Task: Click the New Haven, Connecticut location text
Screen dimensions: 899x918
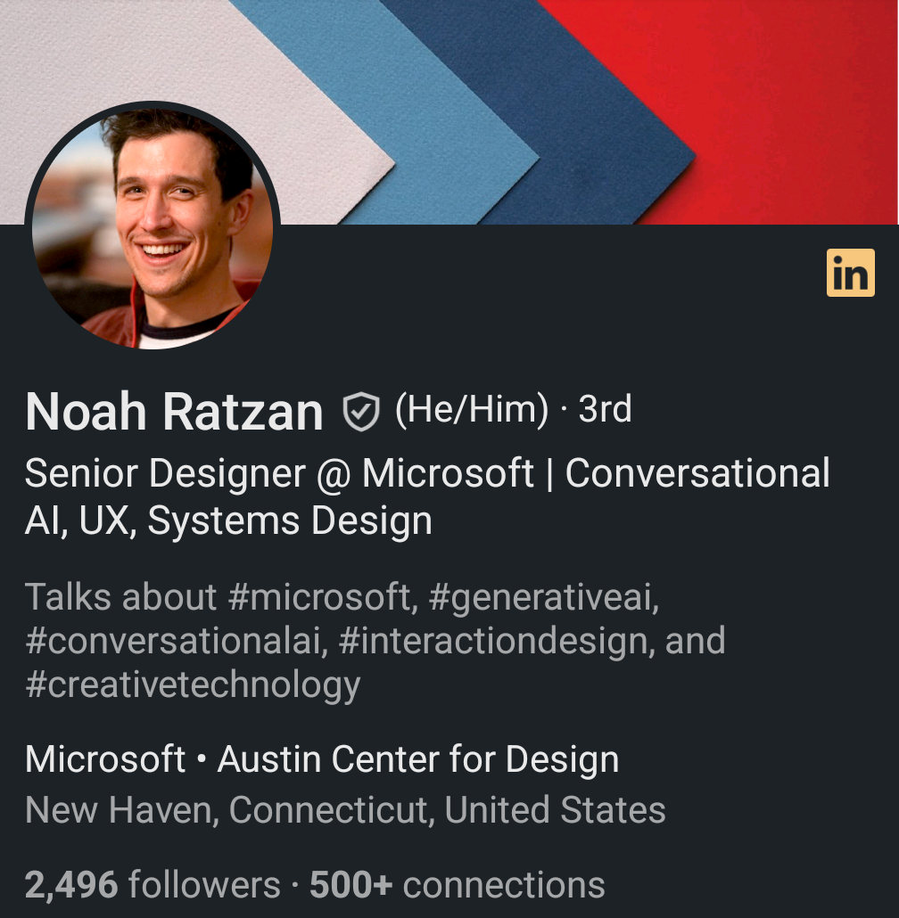Action: pyautogui.click(x=345, y=810)
